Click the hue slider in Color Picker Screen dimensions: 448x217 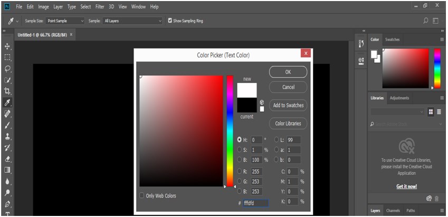(x=230, y=131)
